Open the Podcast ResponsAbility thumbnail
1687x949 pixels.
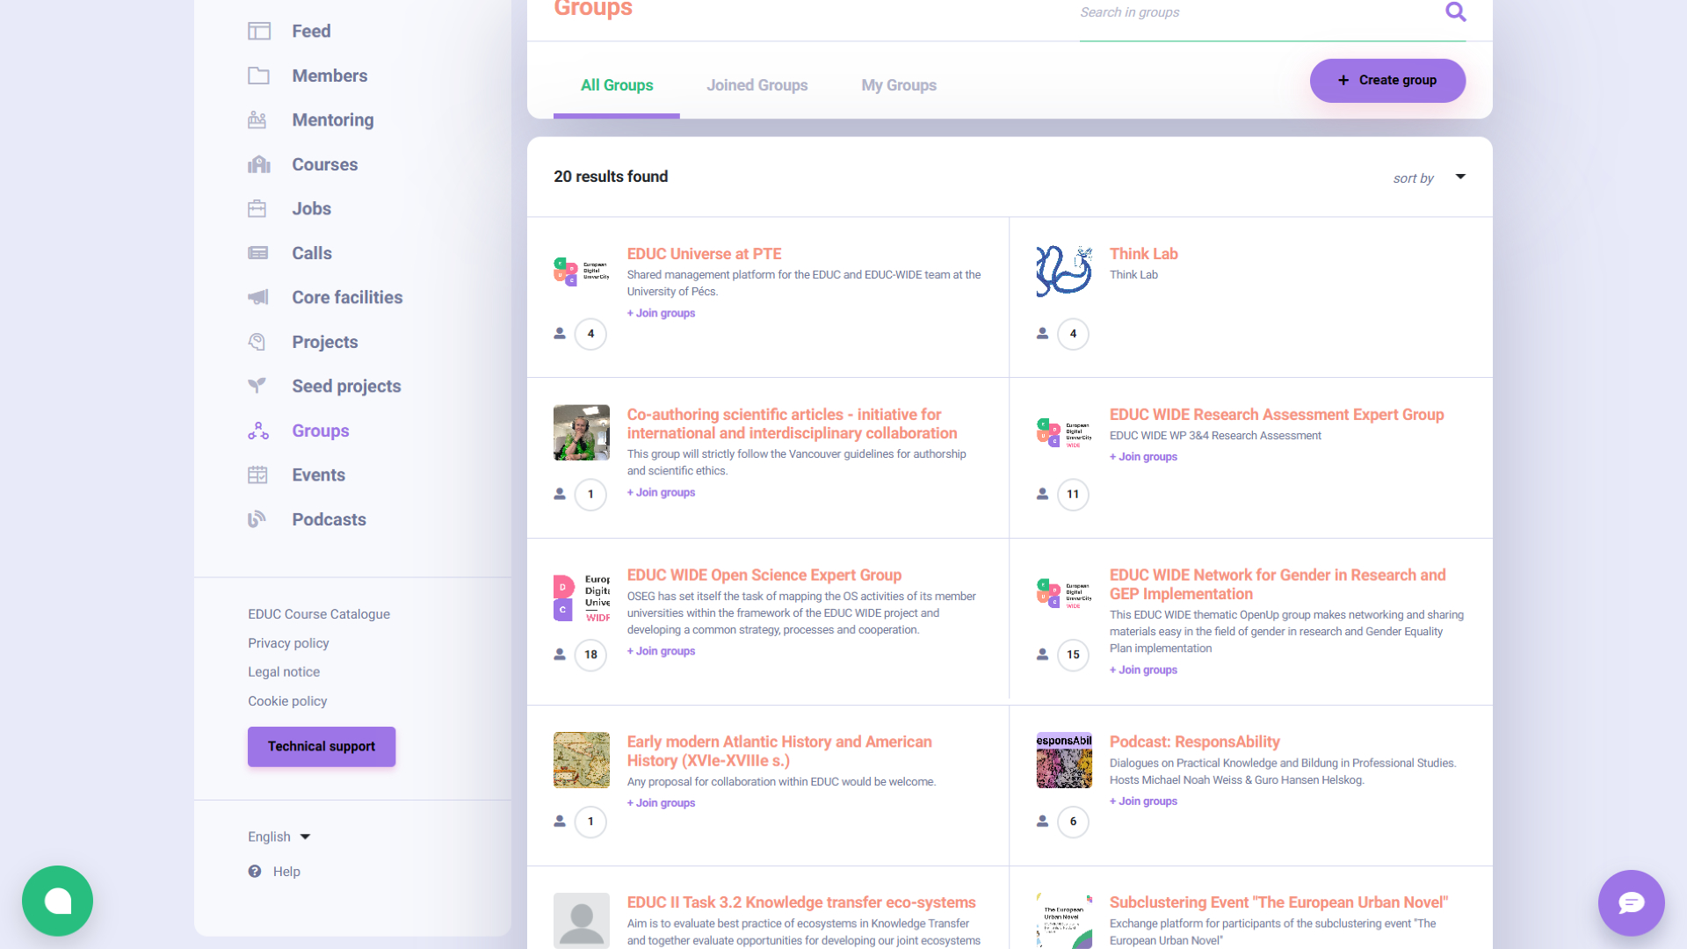[x=1064, y=760]
